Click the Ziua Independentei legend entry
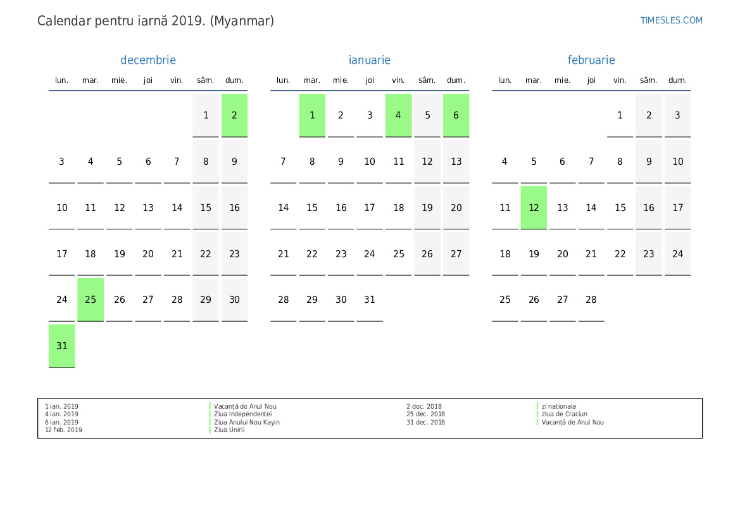The width and height of the screenshot is (740, 524). (x=243, y=414)
